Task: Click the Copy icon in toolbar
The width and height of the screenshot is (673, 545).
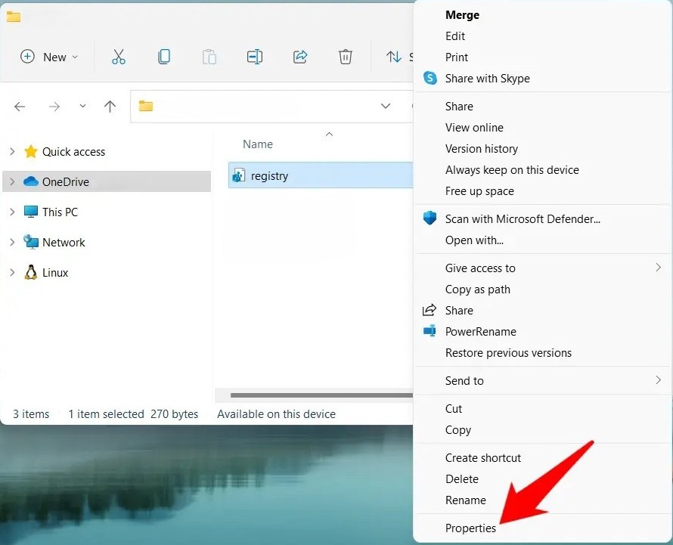Action: coord(164,57)
